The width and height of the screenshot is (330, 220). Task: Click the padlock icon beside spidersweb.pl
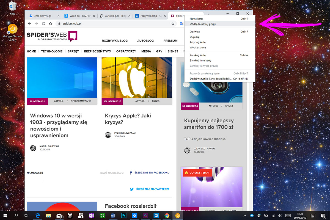[x=59, y=24]
